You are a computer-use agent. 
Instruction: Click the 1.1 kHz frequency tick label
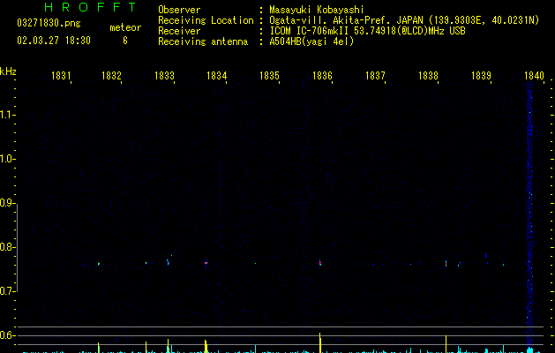coord(7,115)
